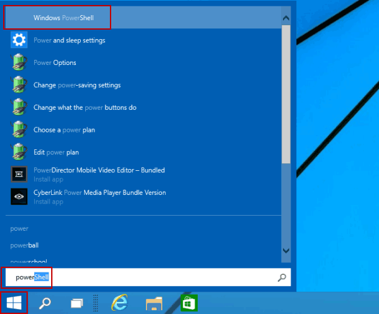The height and width of the screenshot is (314, 379).
Task: Open the Windows PowerShell search result
Action: click(x=143, y=18)
